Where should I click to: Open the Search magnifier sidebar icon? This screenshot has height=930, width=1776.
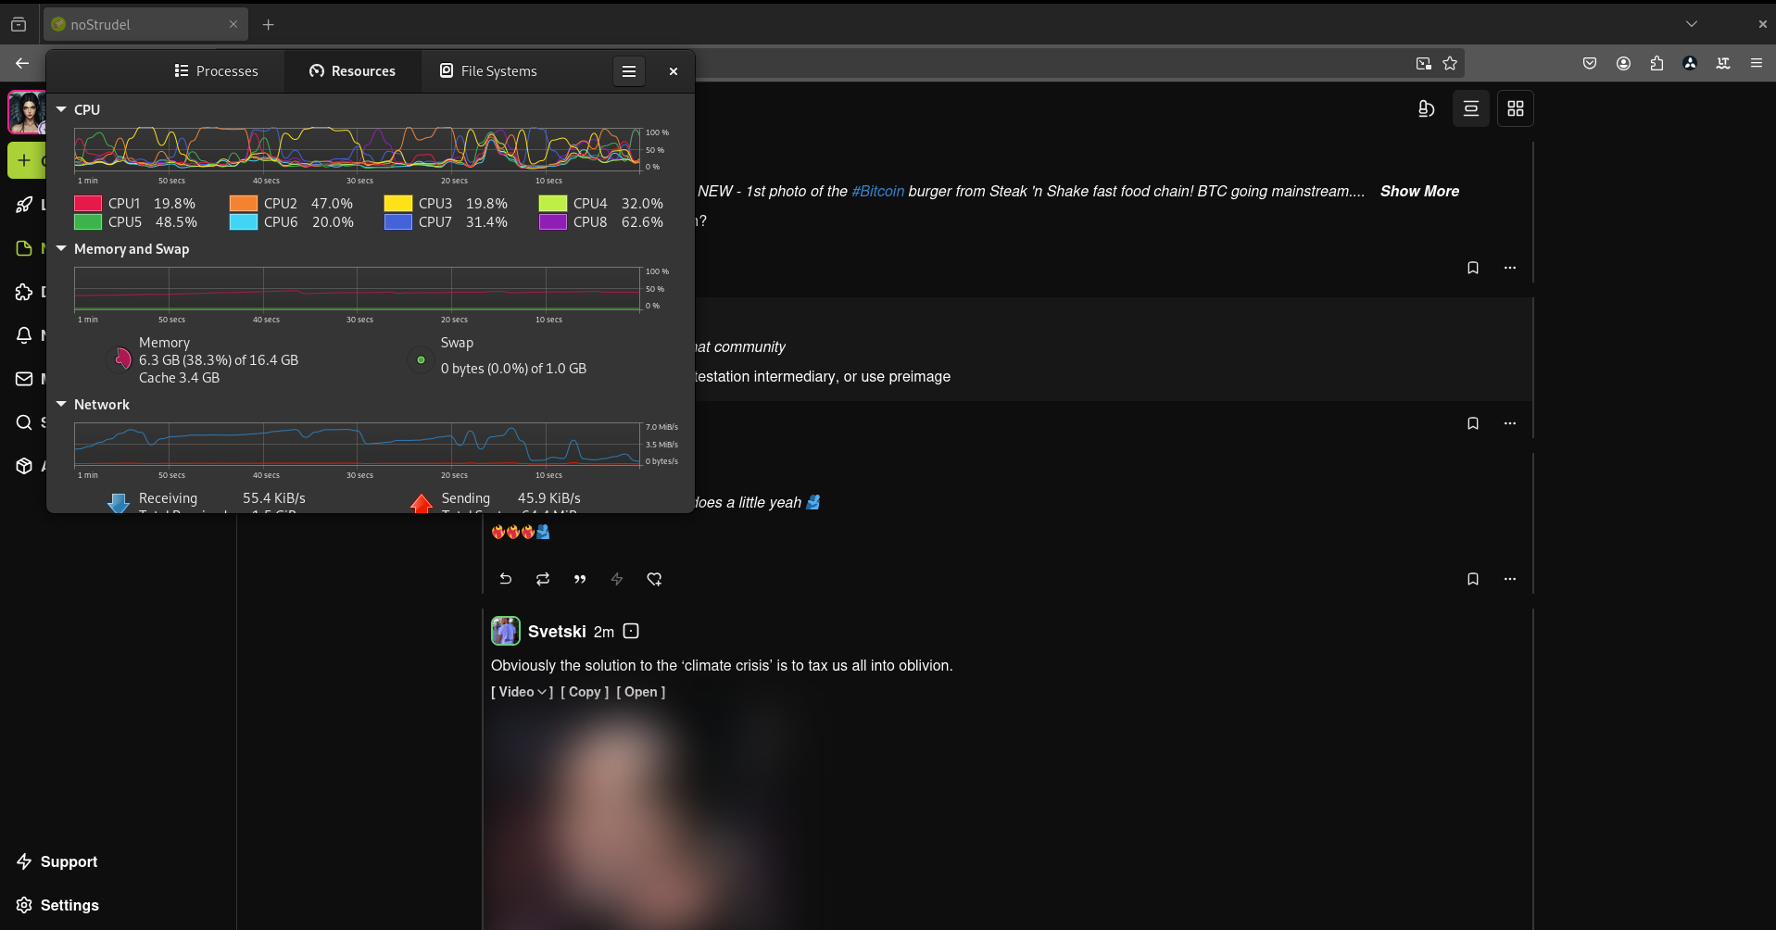pyautogui.click(x=24, y=422)
